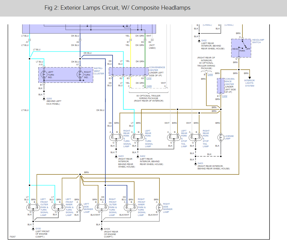Click the 'LEFT SIDE MARKER LAMP' label
Image resolution: width=287 pixels, height=245 pixels.
(88, 208)
